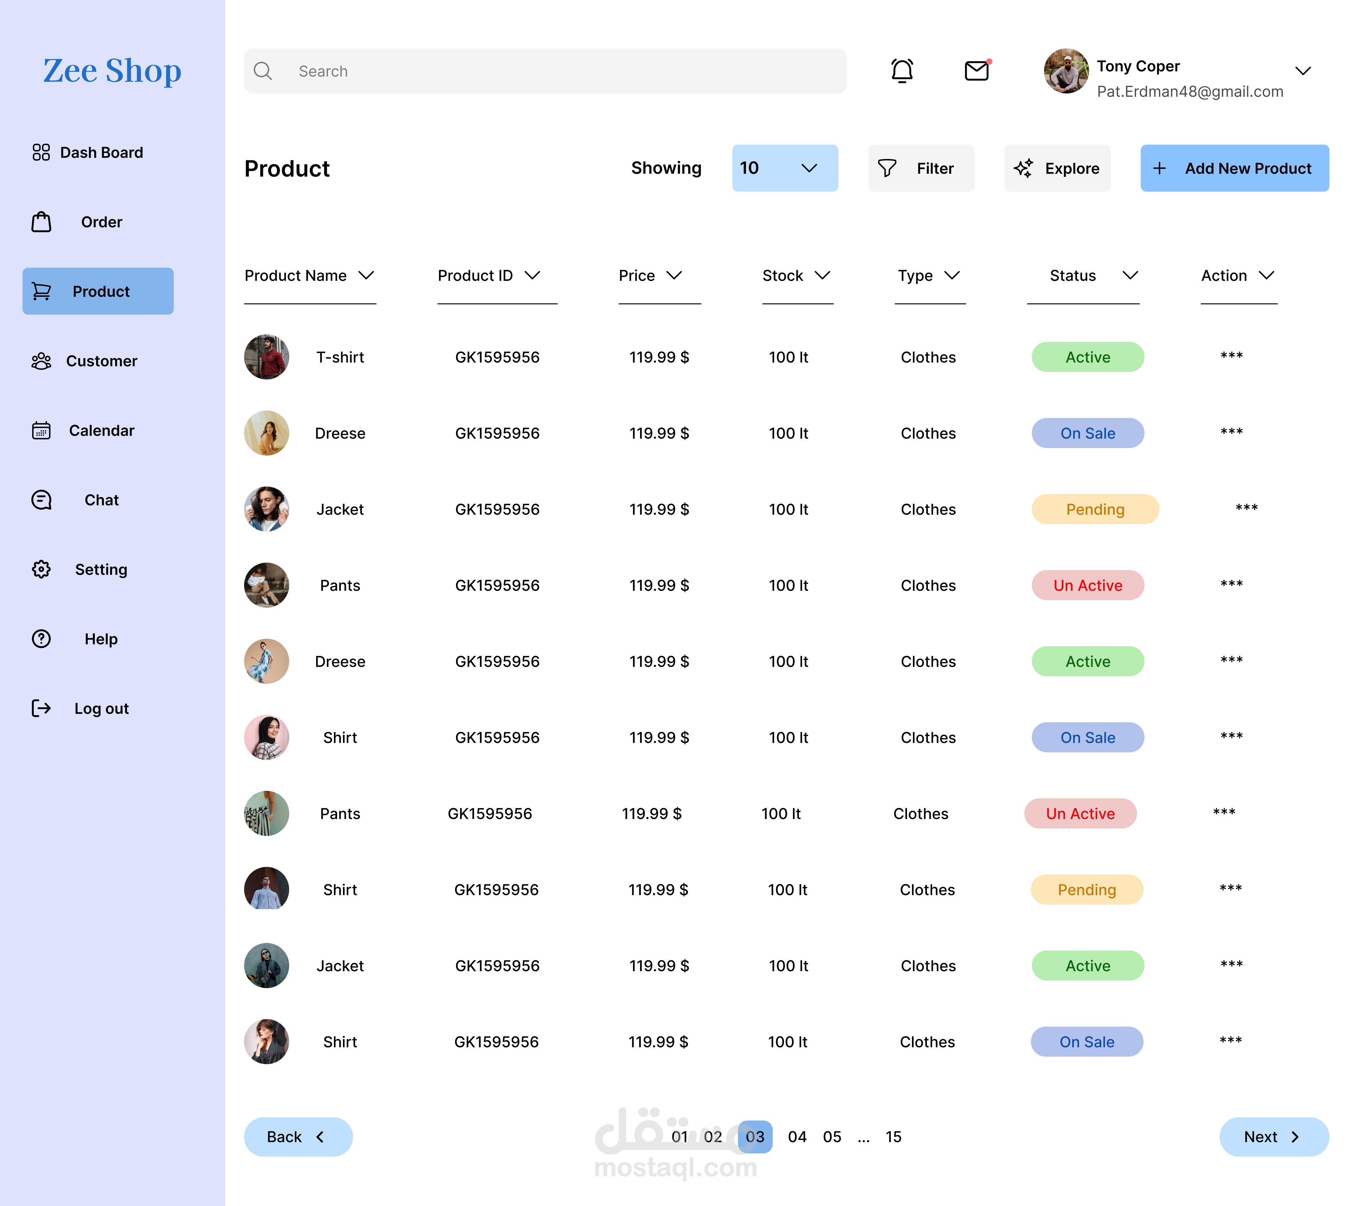Click the Calendar sidebar icon
The image size is (1352, 1206).
41,431
